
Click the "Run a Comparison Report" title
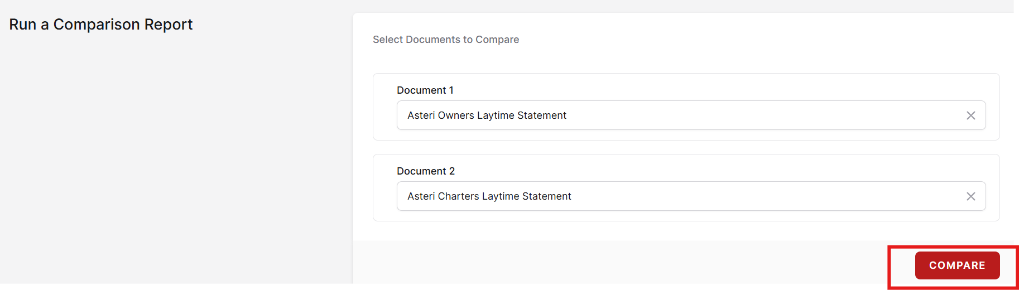pyautogui.click(x=101, y=25)
